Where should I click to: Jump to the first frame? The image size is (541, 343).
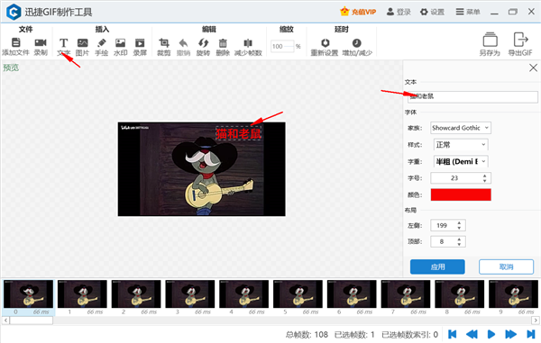(453, 334)
